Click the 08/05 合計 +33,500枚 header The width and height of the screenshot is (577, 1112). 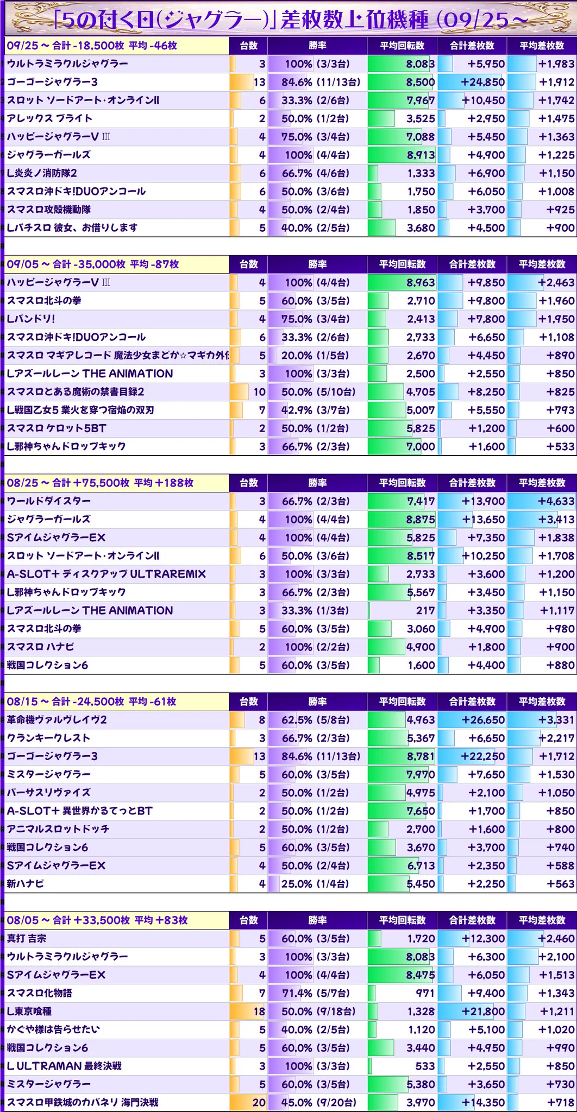coord(117,920)
